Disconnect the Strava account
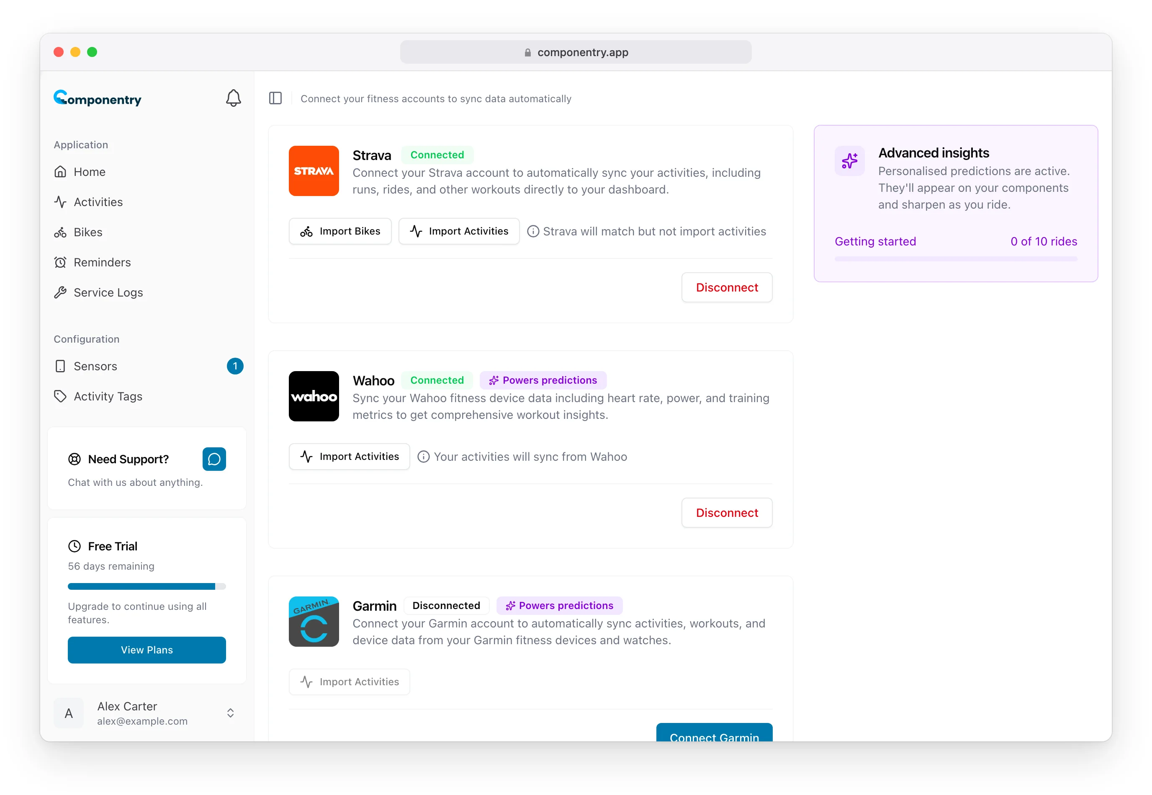 [x=726, y=287]
